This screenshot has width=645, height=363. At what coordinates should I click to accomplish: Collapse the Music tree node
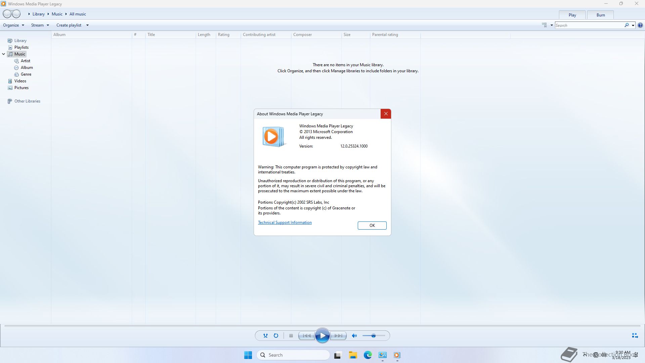click(x=4, y=54)
